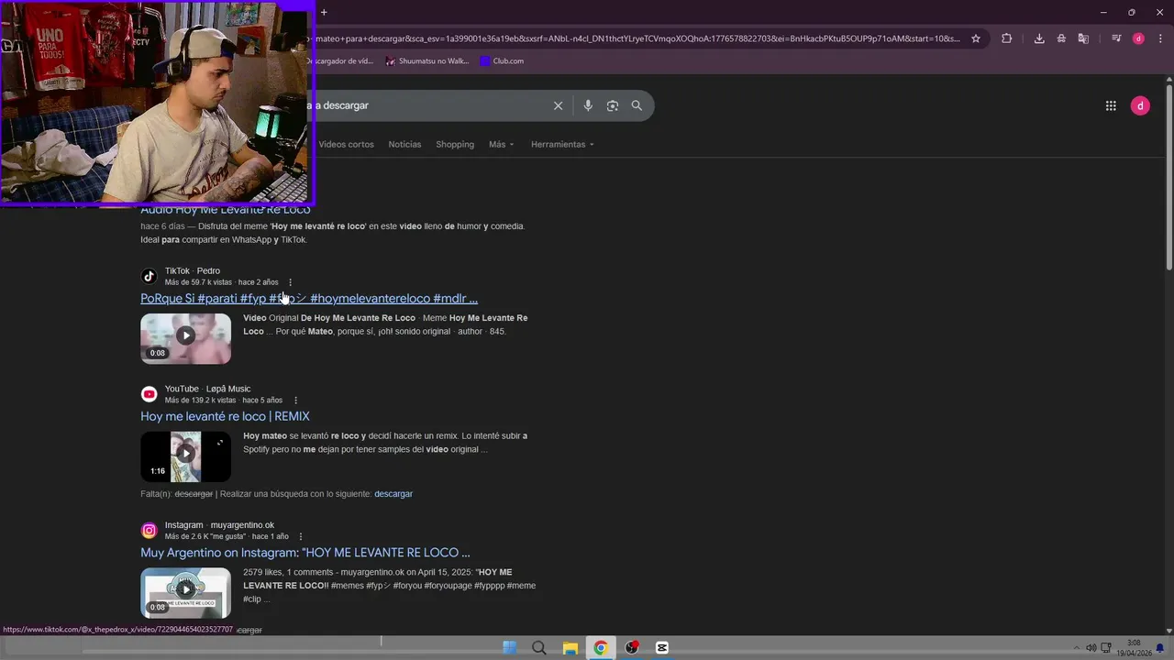Click the YouTube · Løpå Music source label
The width and height of the screenshot is (1174, 660).
207,389
